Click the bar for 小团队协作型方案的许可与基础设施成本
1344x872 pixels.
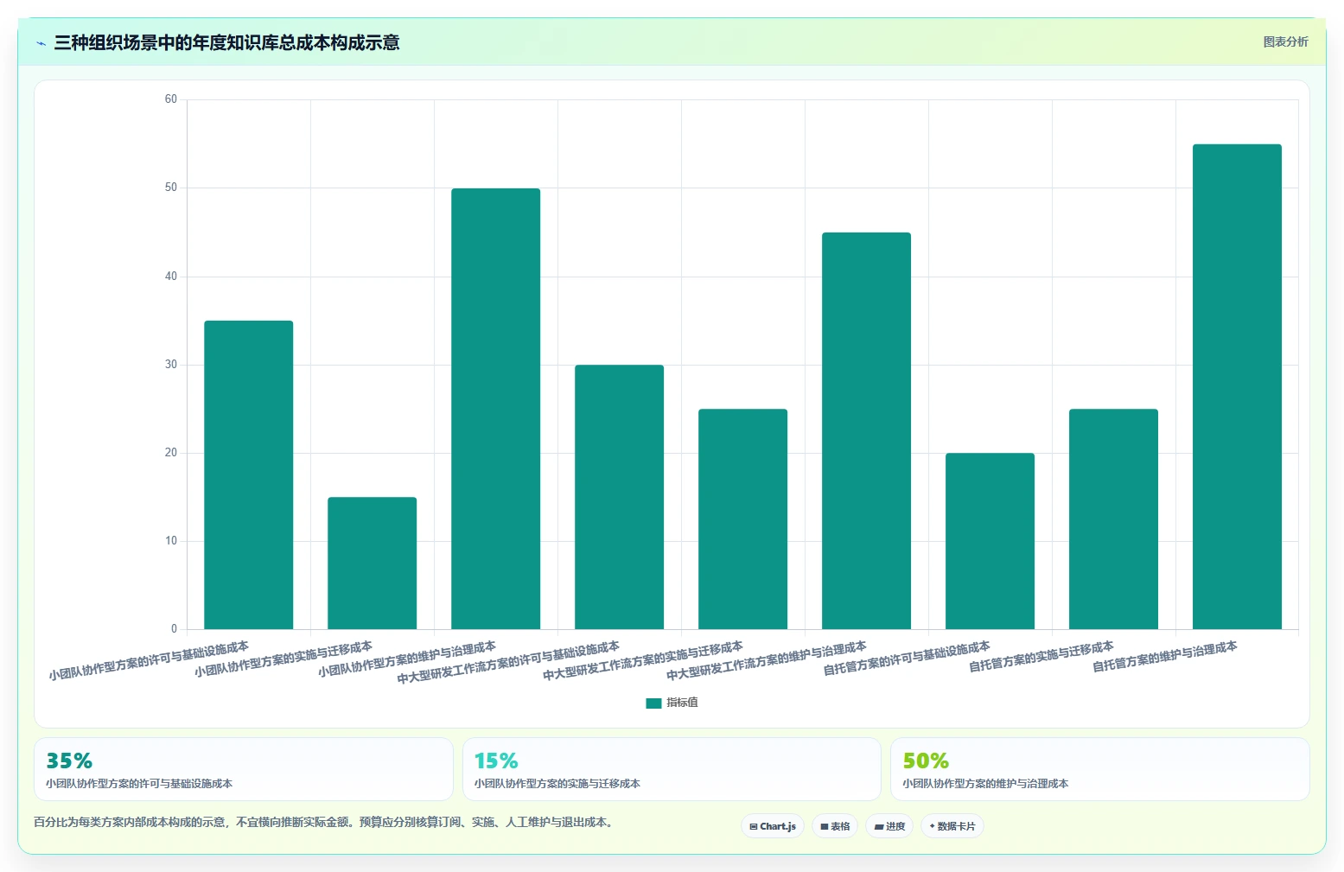pos(249,474)
